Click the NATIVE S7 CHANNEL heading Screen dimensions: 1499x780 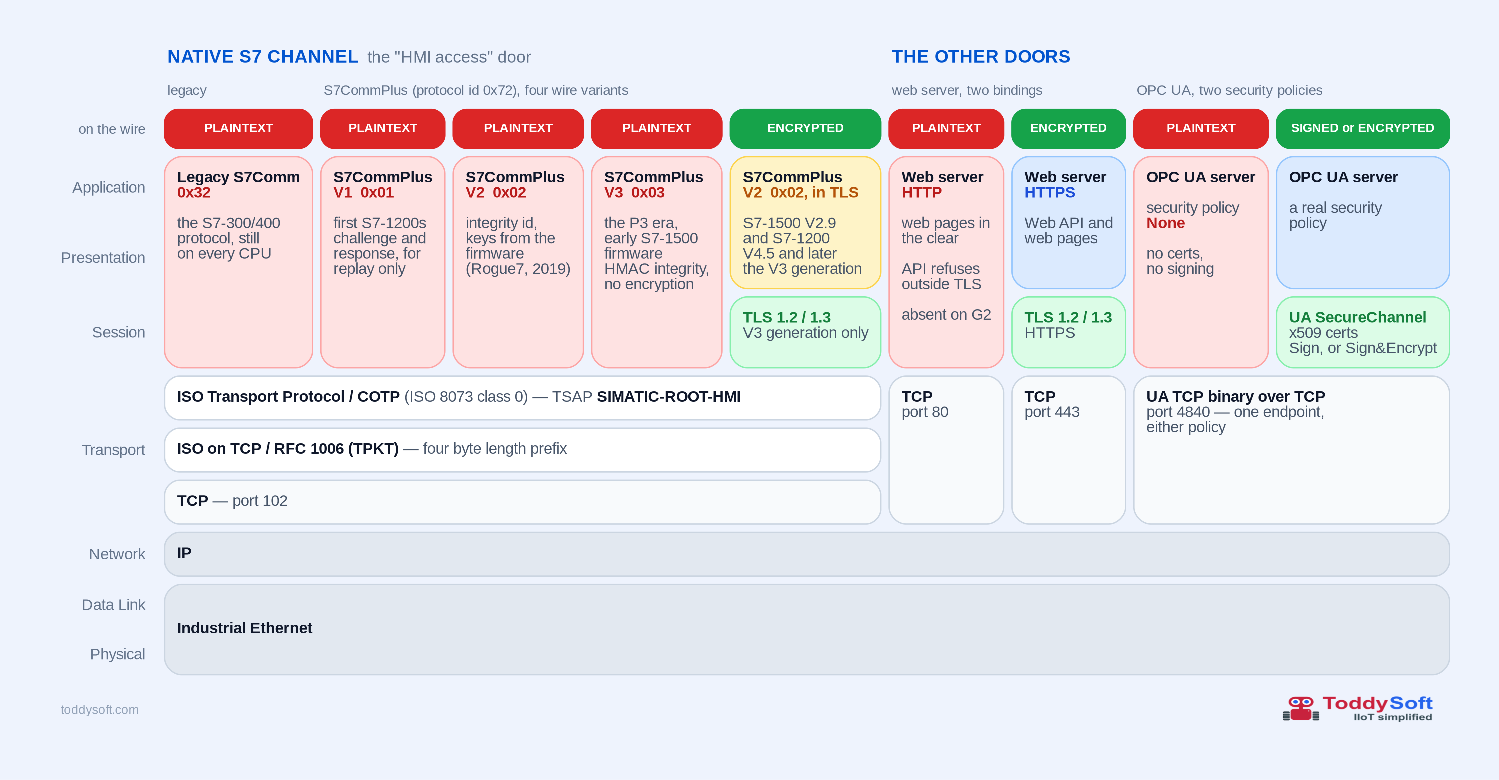(x=263, y=57)
